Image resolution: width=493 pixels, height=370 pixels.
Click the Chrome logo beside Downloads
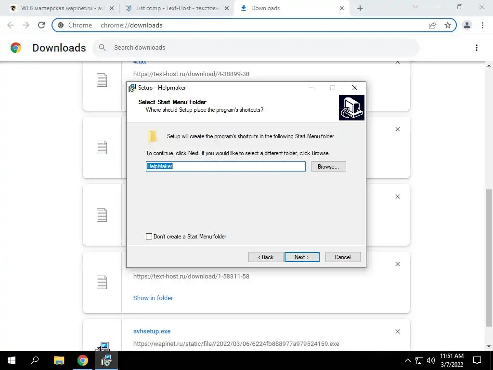click(x=16, y=48)
